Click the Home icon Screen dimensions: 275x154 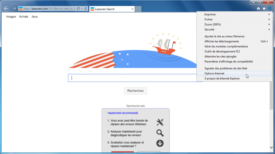258,9
